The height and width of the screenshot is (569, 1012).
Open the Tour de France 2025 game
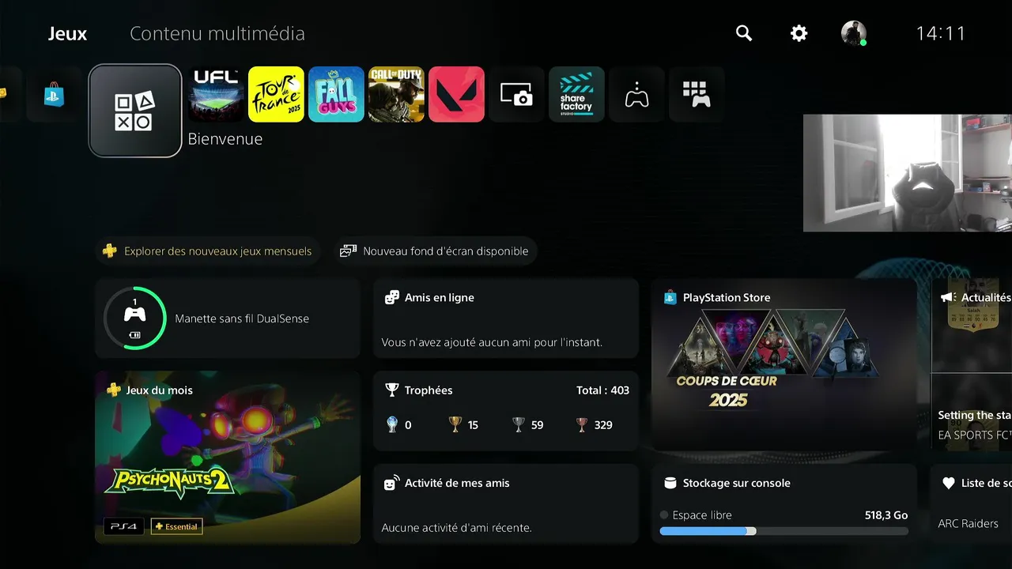point(276,94)
